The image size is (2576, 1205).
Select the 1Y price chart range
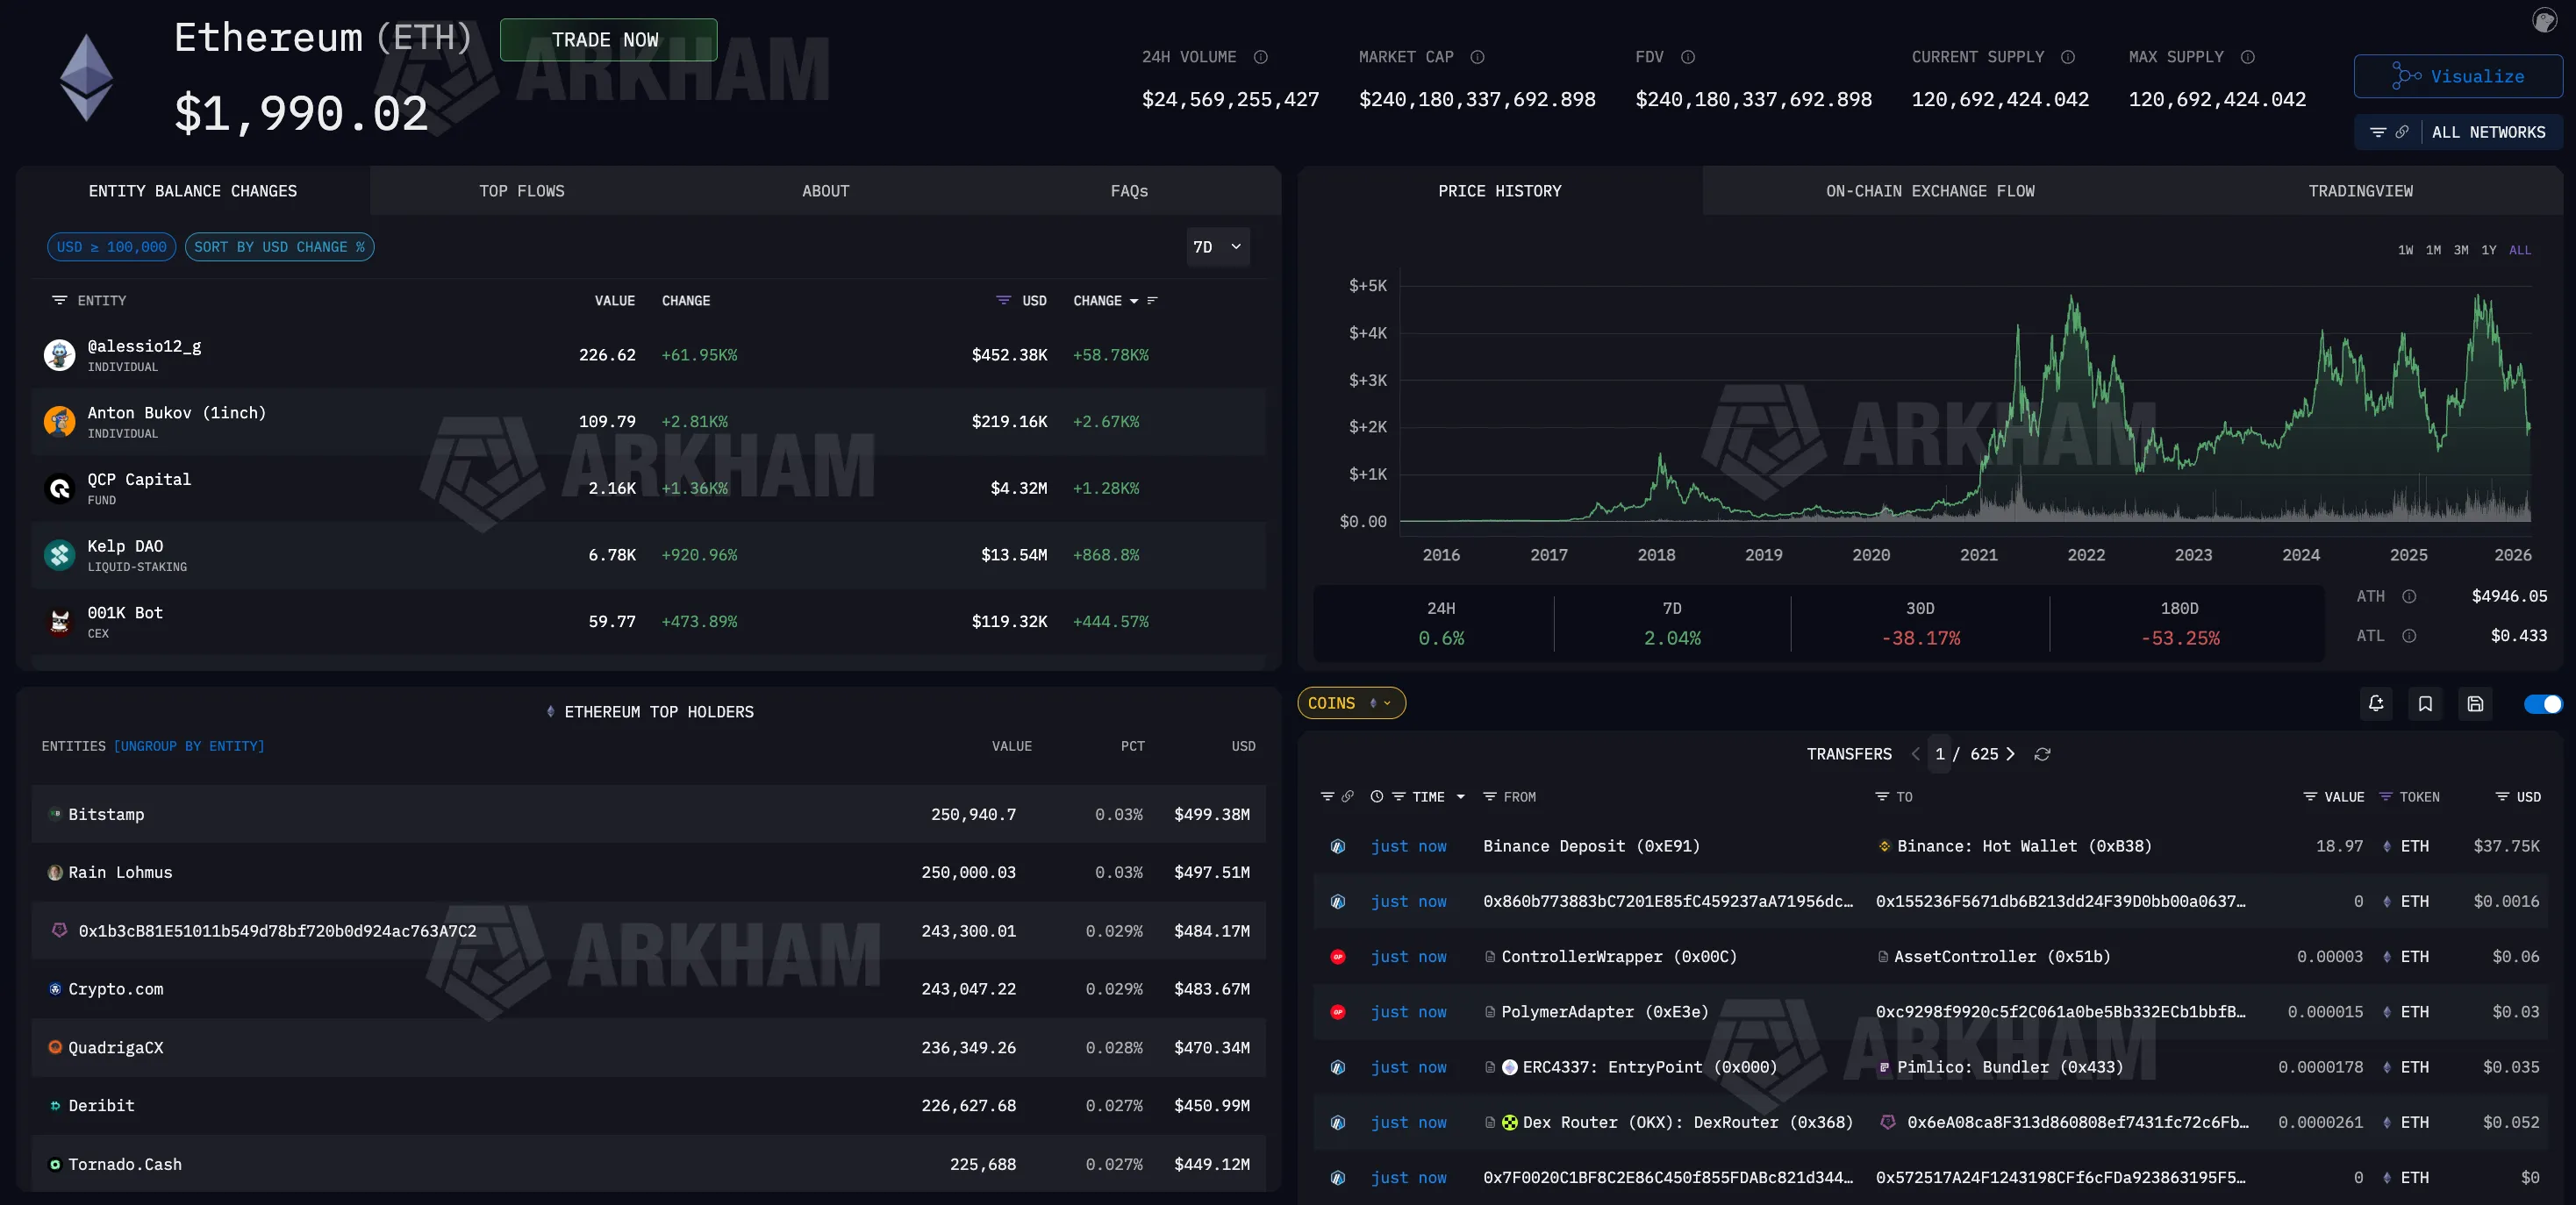click(x=2488, y=250)
